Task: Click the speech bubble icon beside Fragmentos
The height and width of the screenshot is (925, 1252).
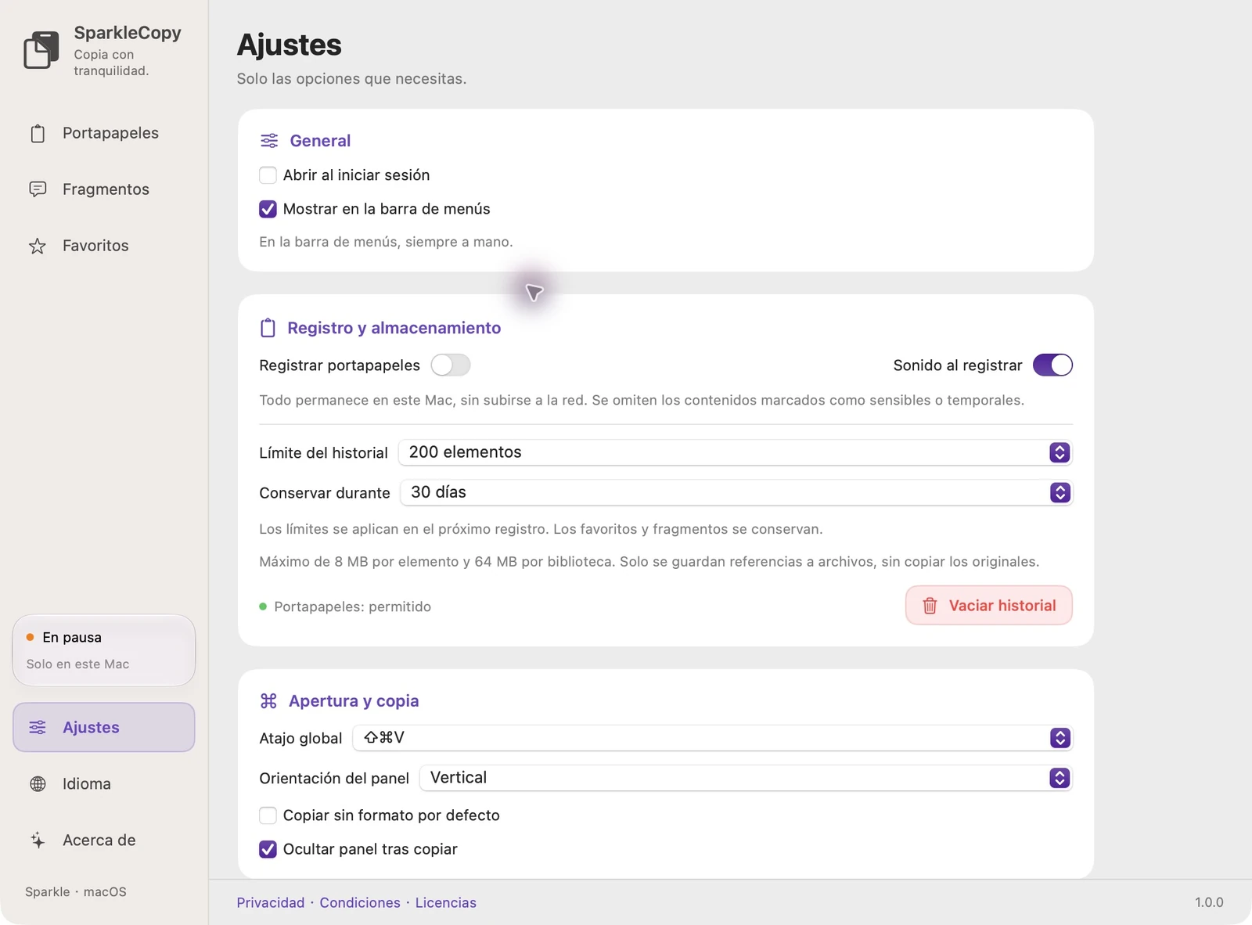Action: pyautogui.click(x=38, y=189)
